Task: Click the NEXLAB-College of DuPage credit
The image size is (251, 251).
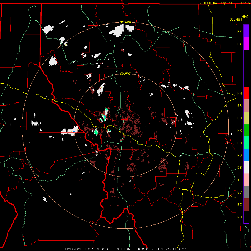Action: (x=223, y=3)
